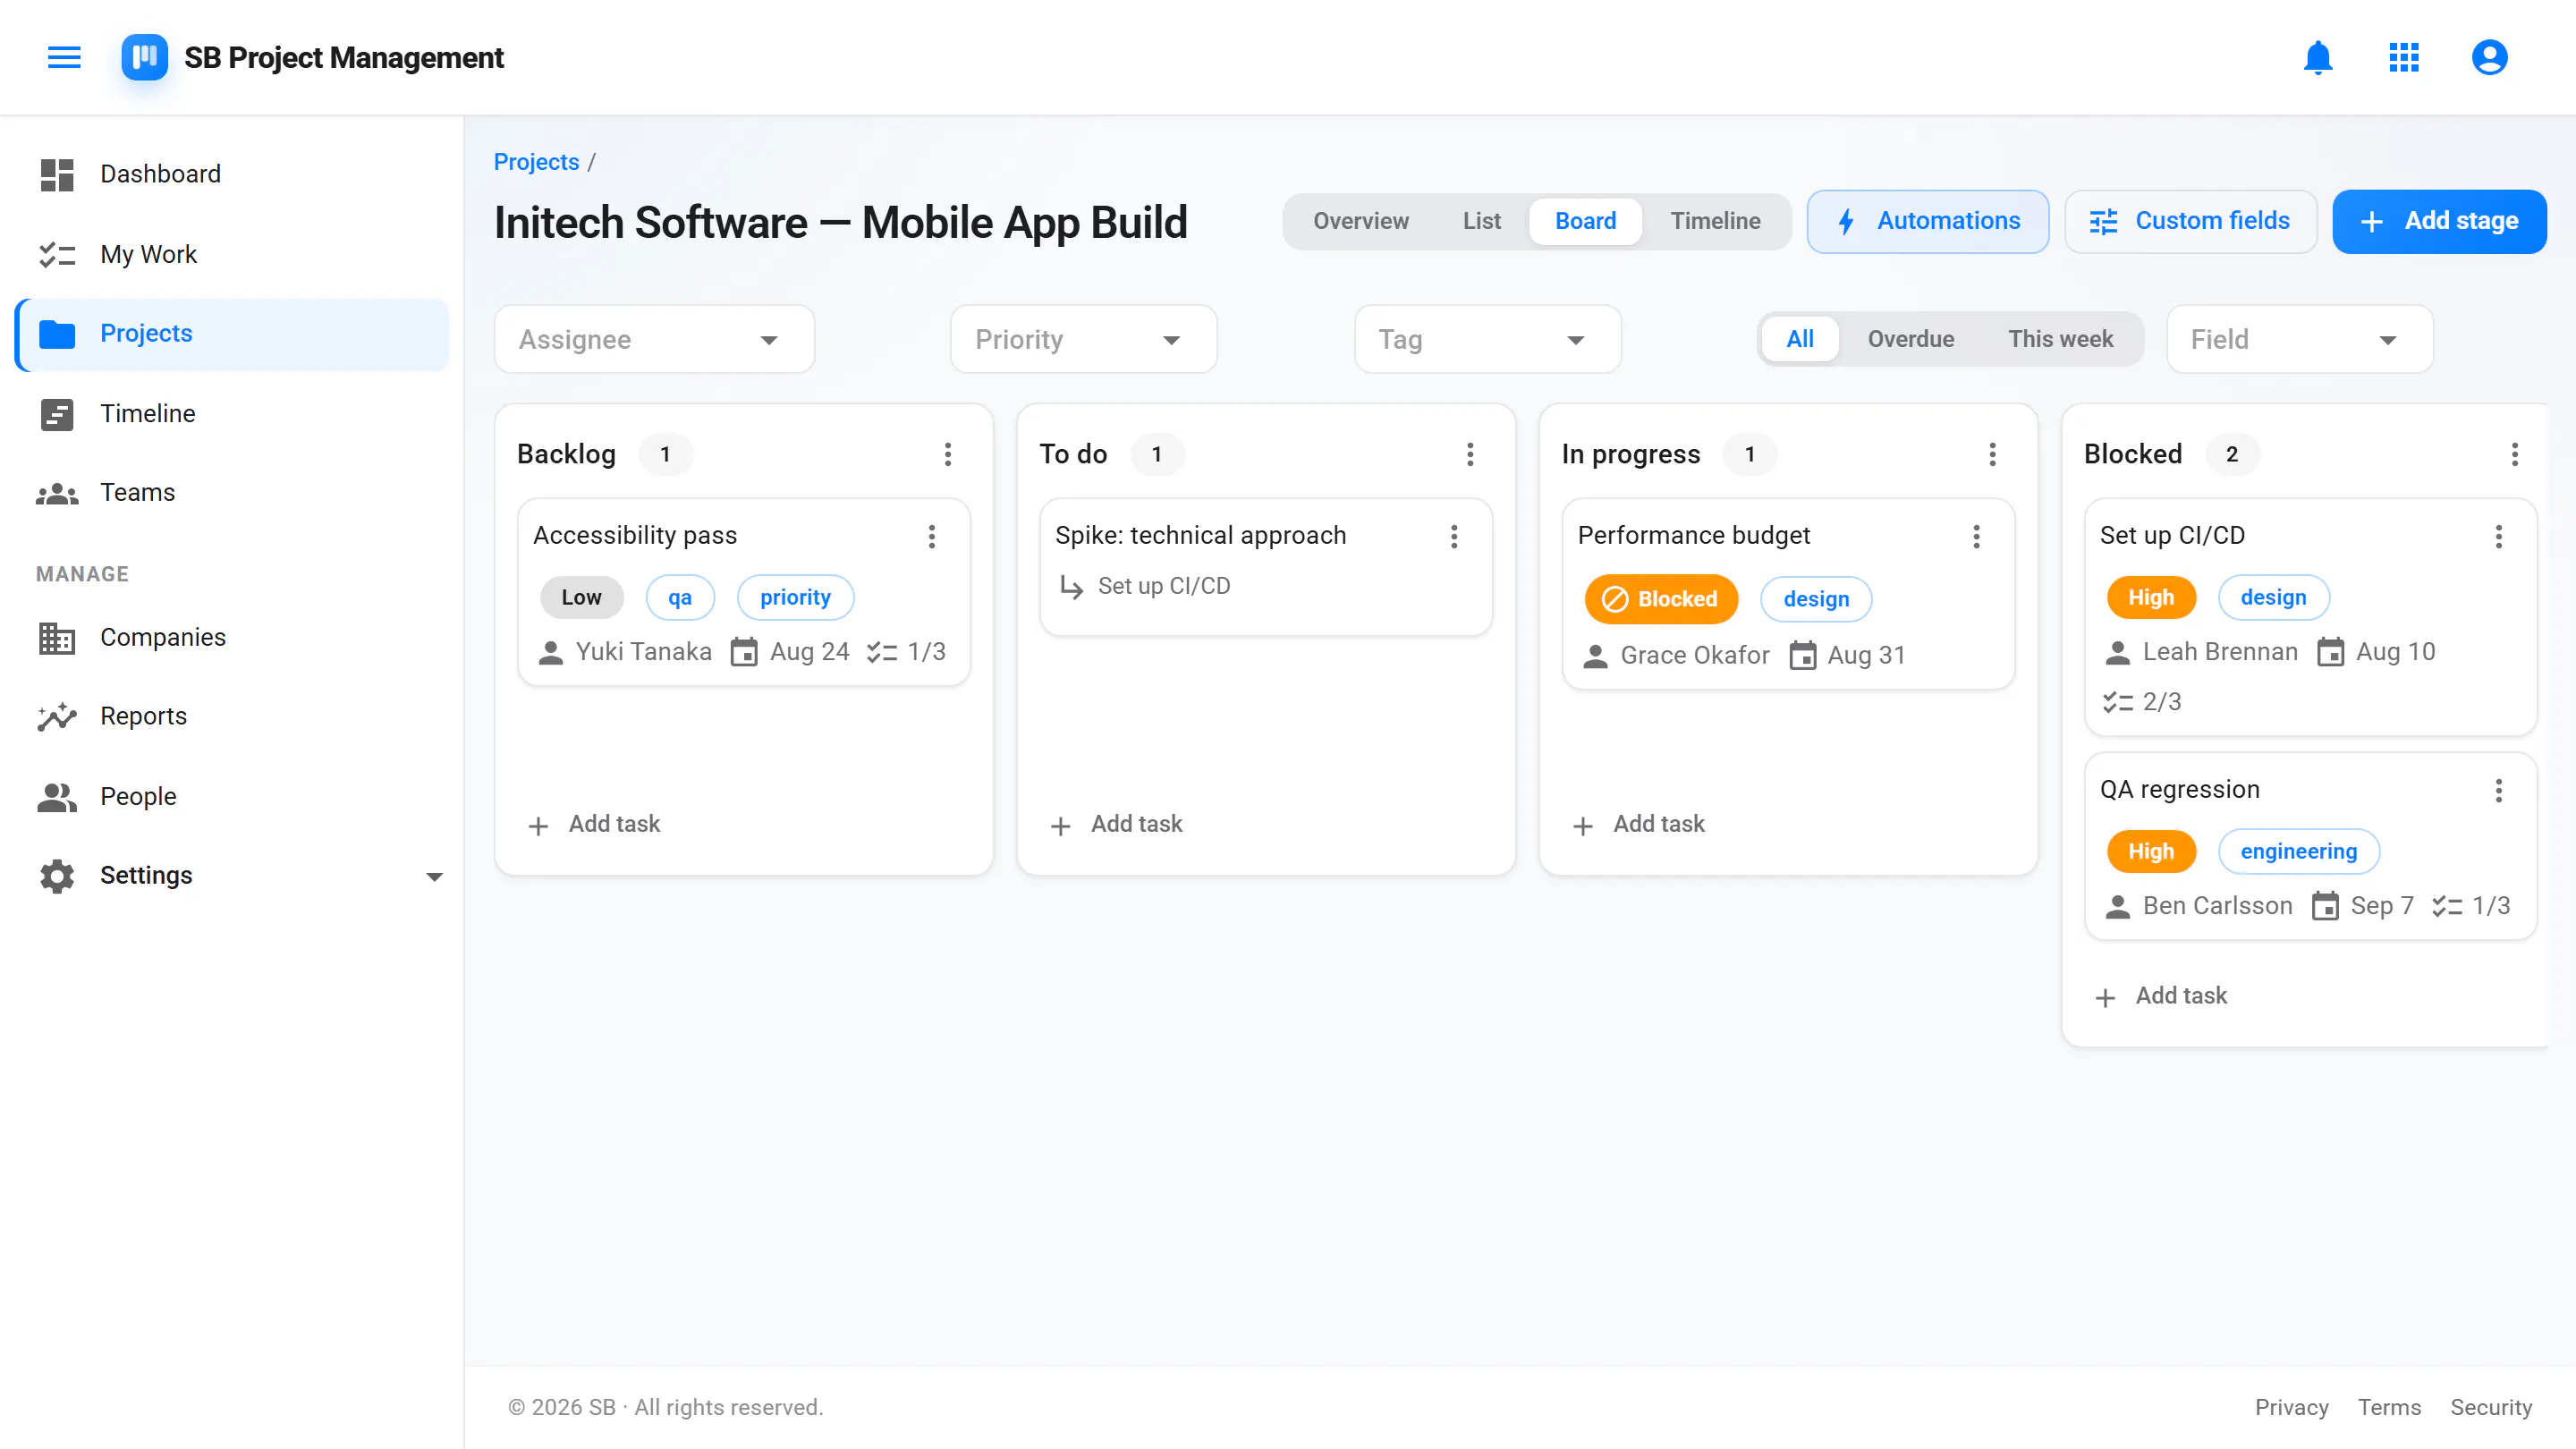Open In progress stage options menu
The height and width of the screenshot is (1449, 2576).
tap(1992, 454)
